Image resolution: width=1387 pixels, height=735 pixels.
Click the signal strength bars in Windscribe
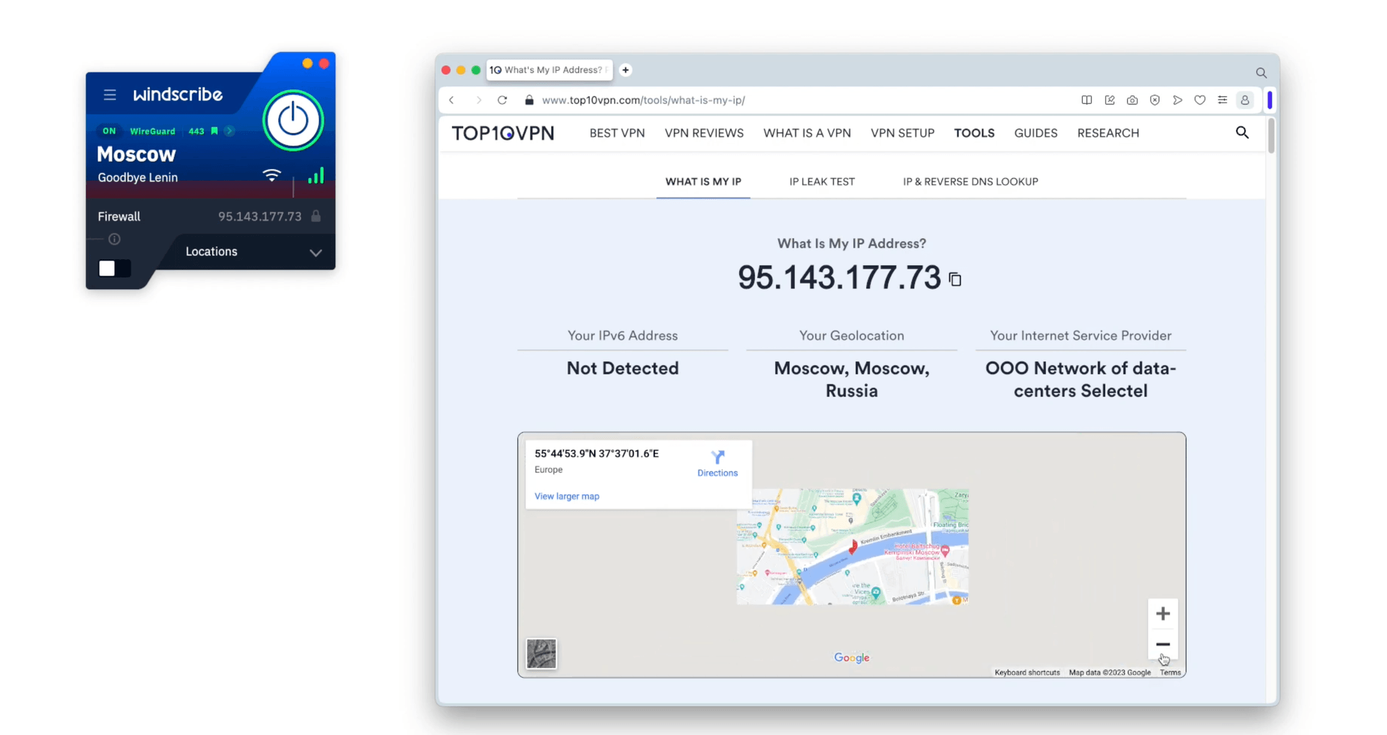tap(316, 176)
